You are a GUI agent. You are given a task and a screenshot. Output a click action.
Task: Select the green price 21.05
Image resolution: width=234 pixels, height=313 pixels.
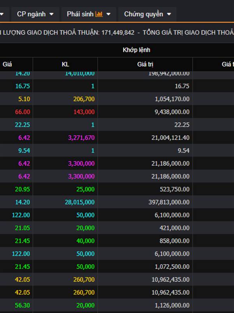(x=23, y=228)
